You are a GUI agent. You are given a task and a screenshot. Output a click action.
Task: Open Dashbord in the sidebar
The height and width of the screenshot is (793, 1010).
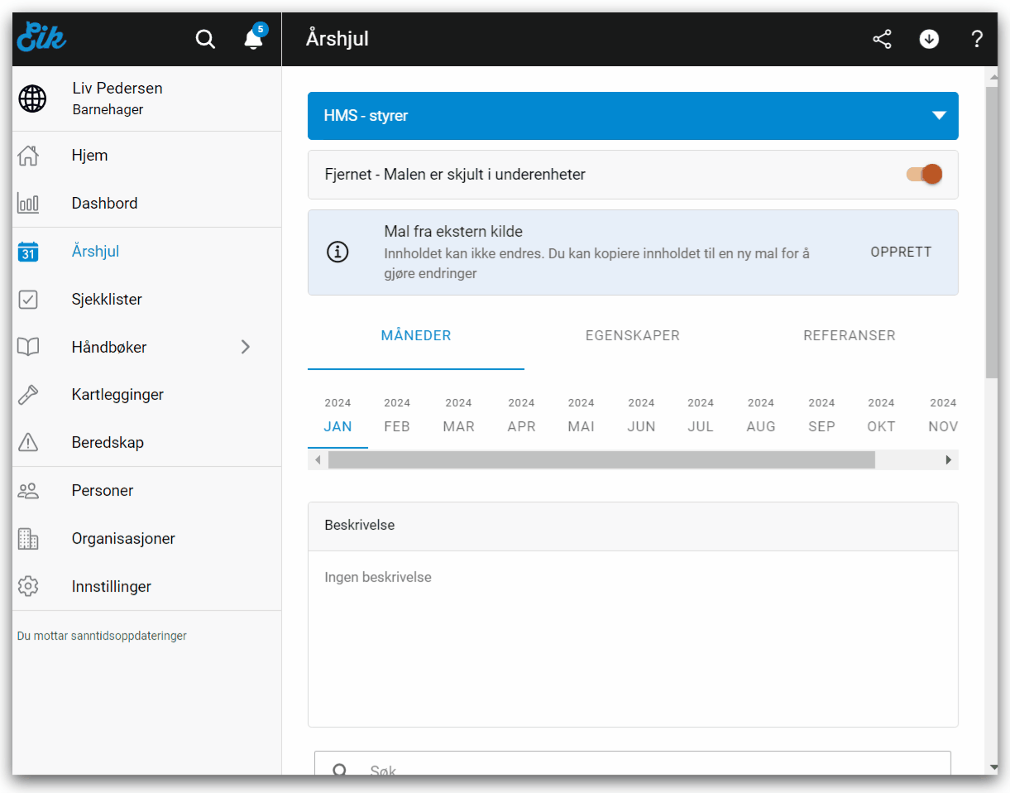104,204
